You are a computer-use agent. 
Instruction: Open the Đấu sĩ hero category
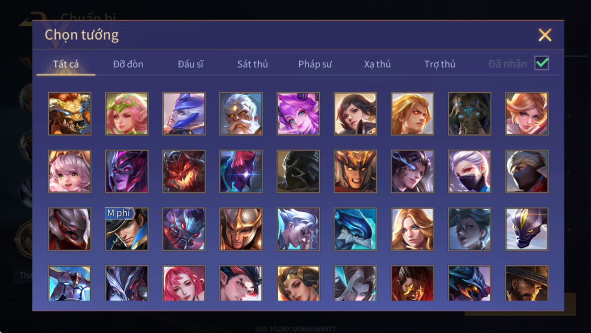pyautogui.click(x=190, y=64)
